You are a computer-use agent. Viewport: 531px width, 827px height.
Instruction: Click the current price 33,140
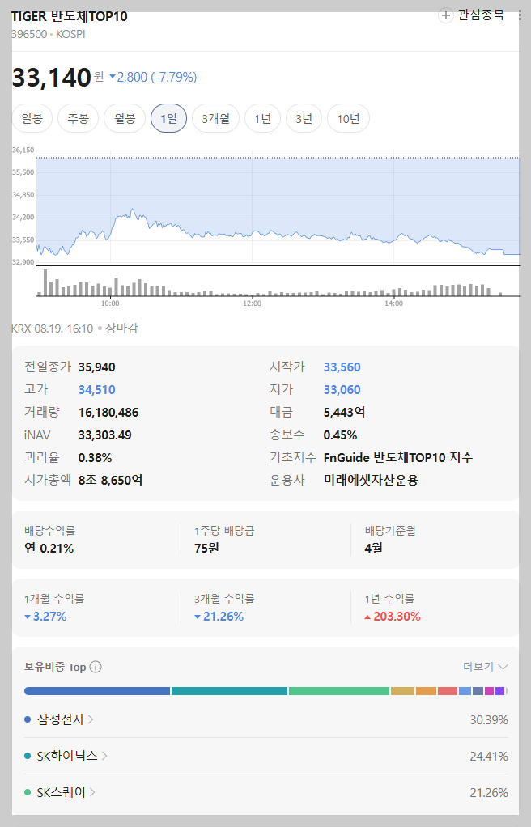click(52, 78)
